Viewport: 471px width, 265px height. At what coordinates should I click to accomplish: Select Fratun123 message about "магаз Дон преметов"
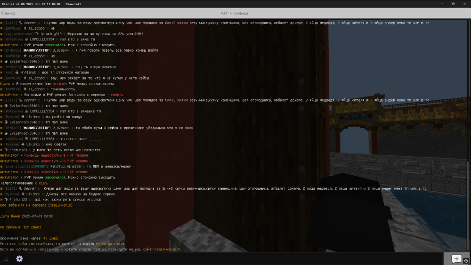[50, 150]
